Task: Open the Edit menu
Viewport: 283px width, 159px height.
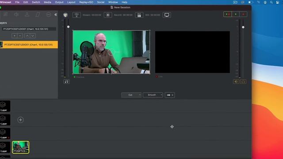Action: (26, 2)
